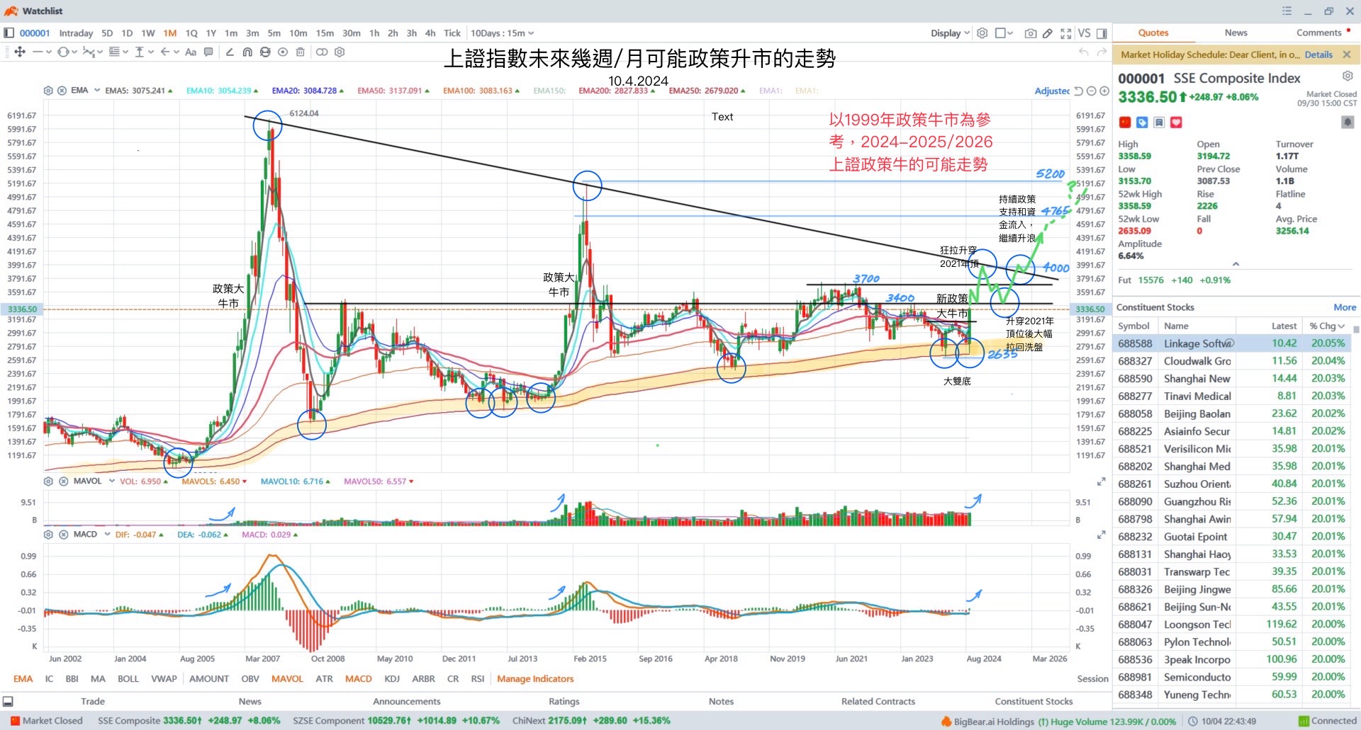This screenshot has width=1361, height=730.
Task: Click the pencil draw icon in top toolbar
Action: 1048,33
